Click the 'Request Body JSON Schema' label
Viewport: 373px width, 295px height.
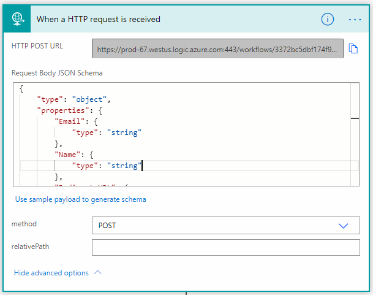point(57,73)
